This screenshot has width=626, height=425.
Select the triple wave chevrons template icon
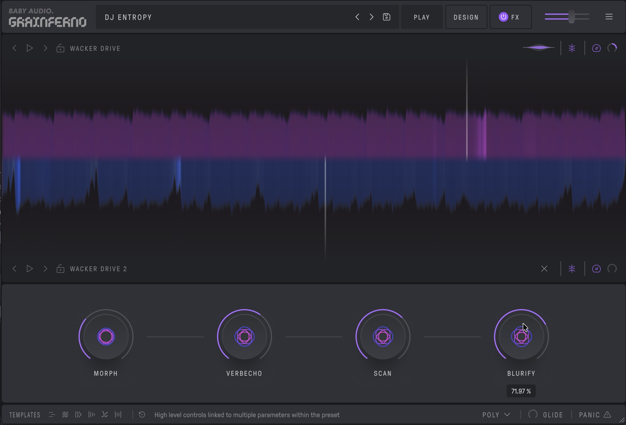65,415
